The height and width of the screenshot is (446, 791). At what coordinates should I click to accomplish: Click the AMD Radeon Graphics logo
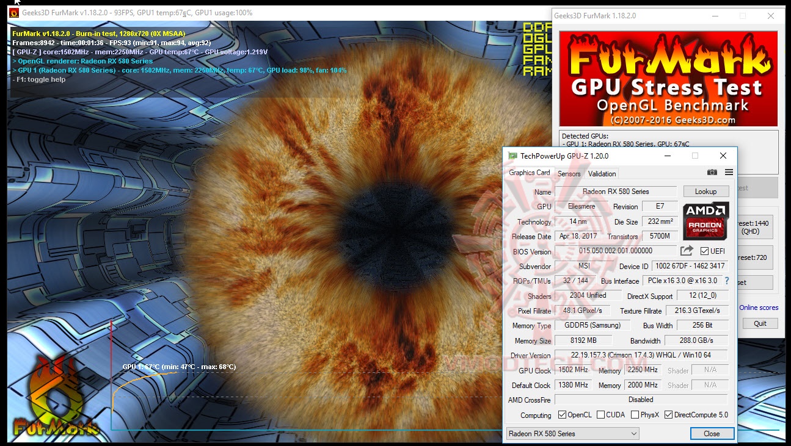coord(705,221)
